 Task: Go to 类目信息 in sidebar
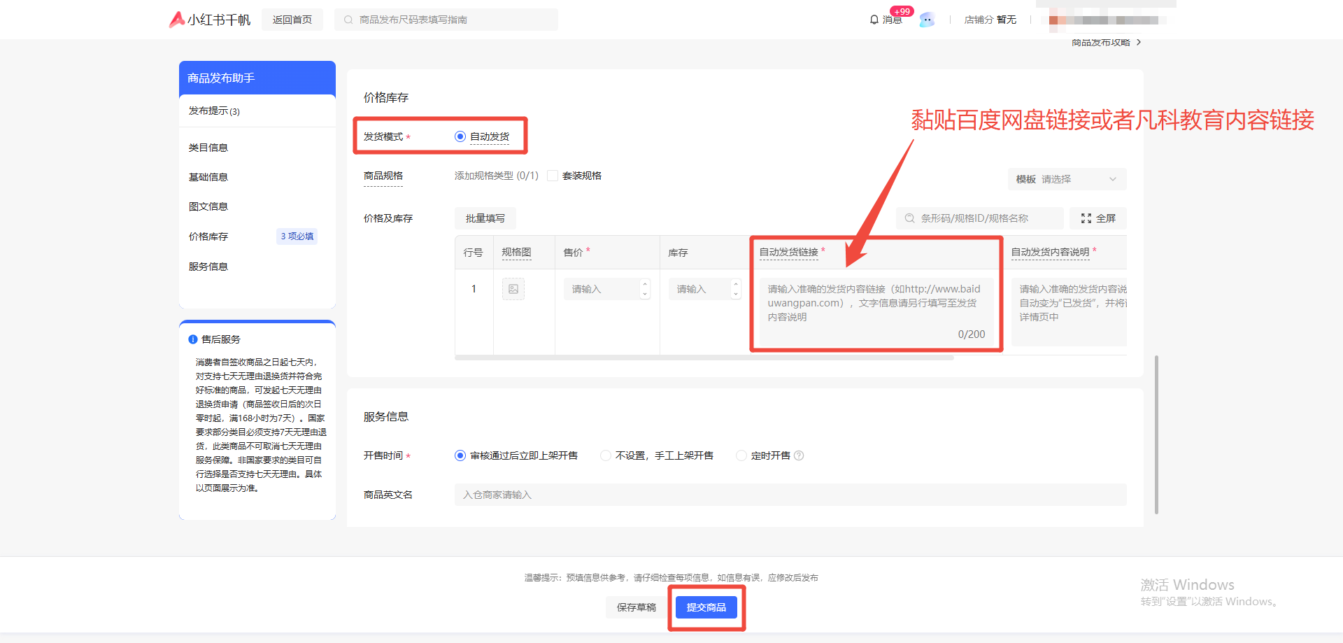click(208, 148)
